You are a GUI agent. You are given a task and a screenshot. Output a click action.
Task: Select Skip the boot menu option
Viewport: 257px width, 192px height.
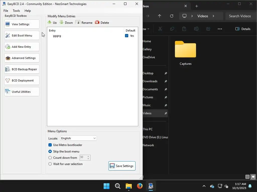coord(50,151)
